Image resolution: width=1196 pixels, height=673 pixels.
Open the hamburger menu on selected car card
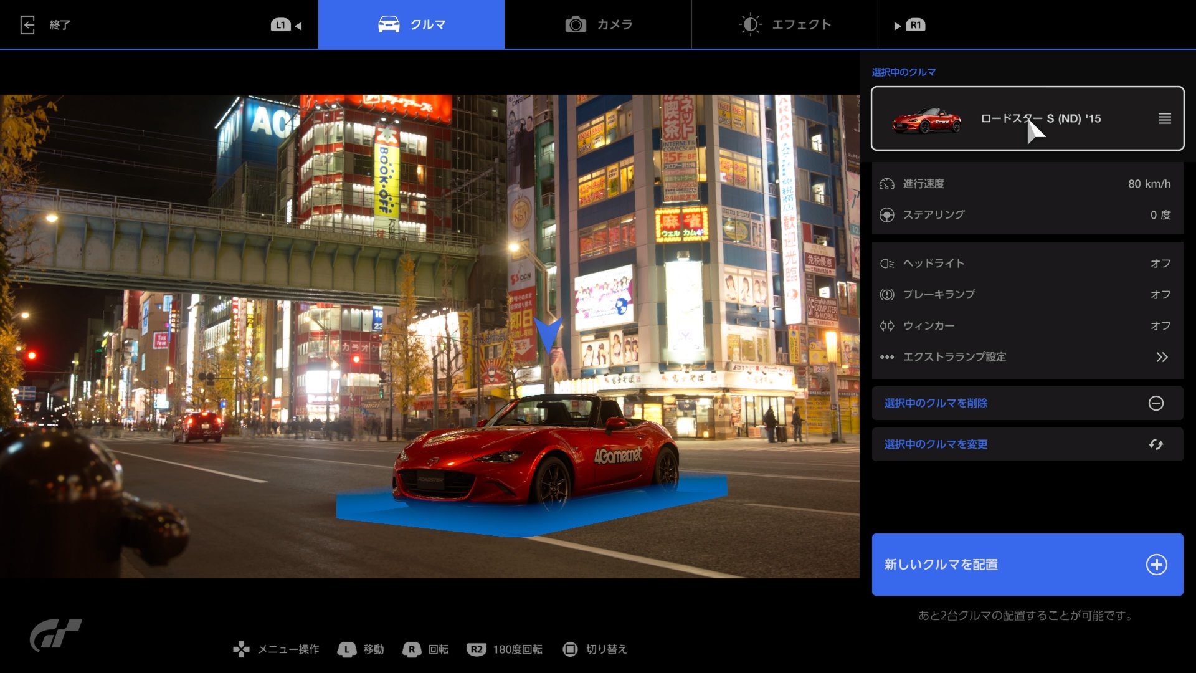pyautogui.click(x=1164, y=118)
